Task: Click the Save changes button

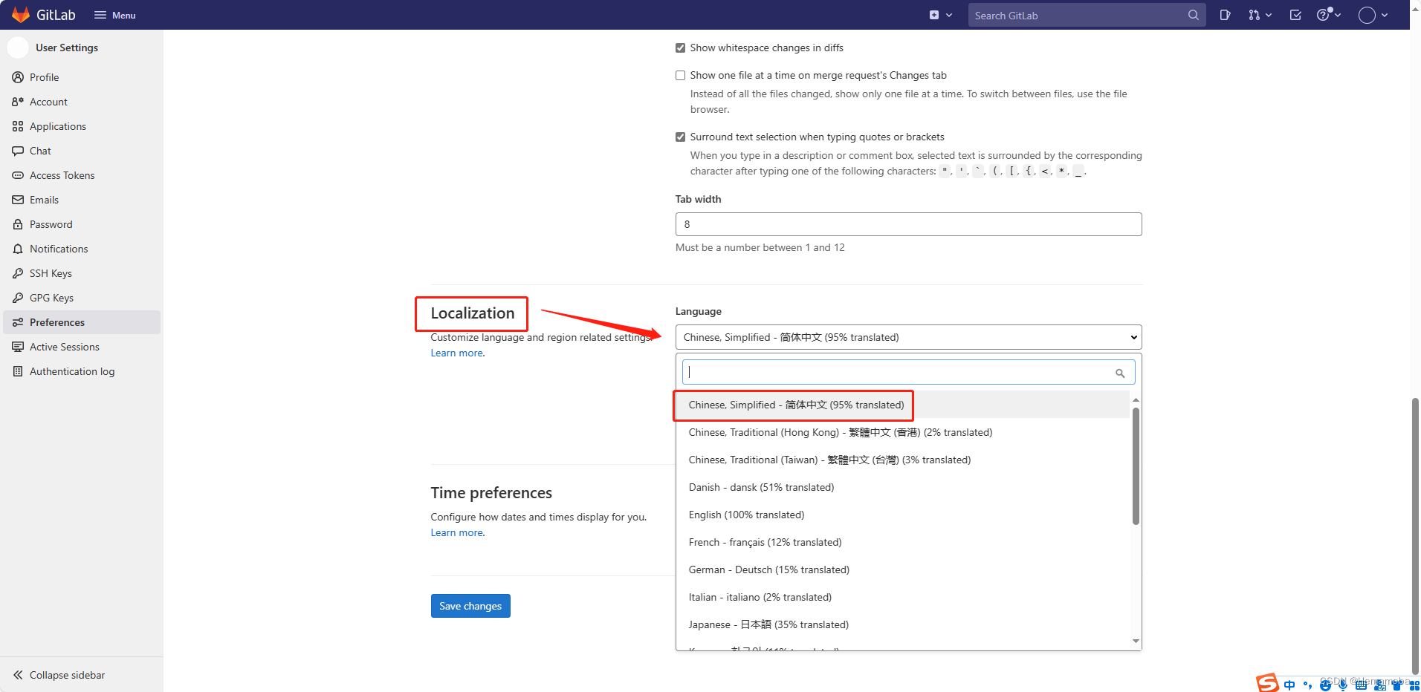Action: 470,606
